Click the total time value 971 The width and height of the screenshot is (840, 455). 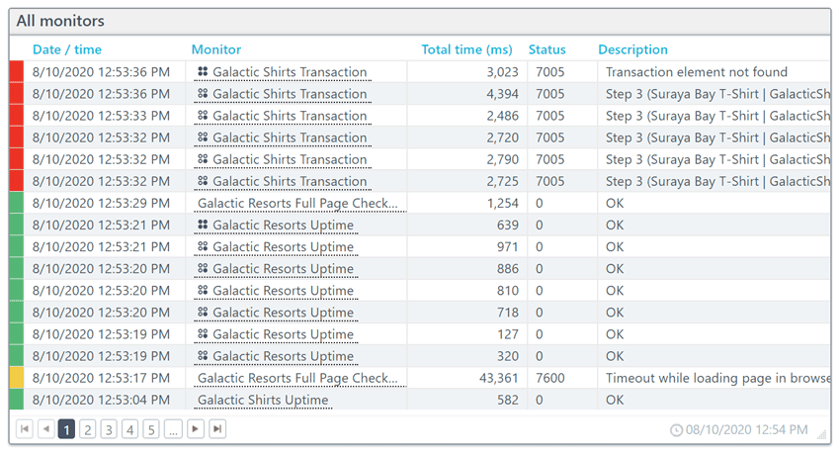[508, 247]
